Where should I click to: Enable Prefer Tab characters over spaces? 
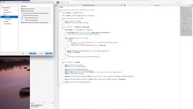tap(22, 15)
